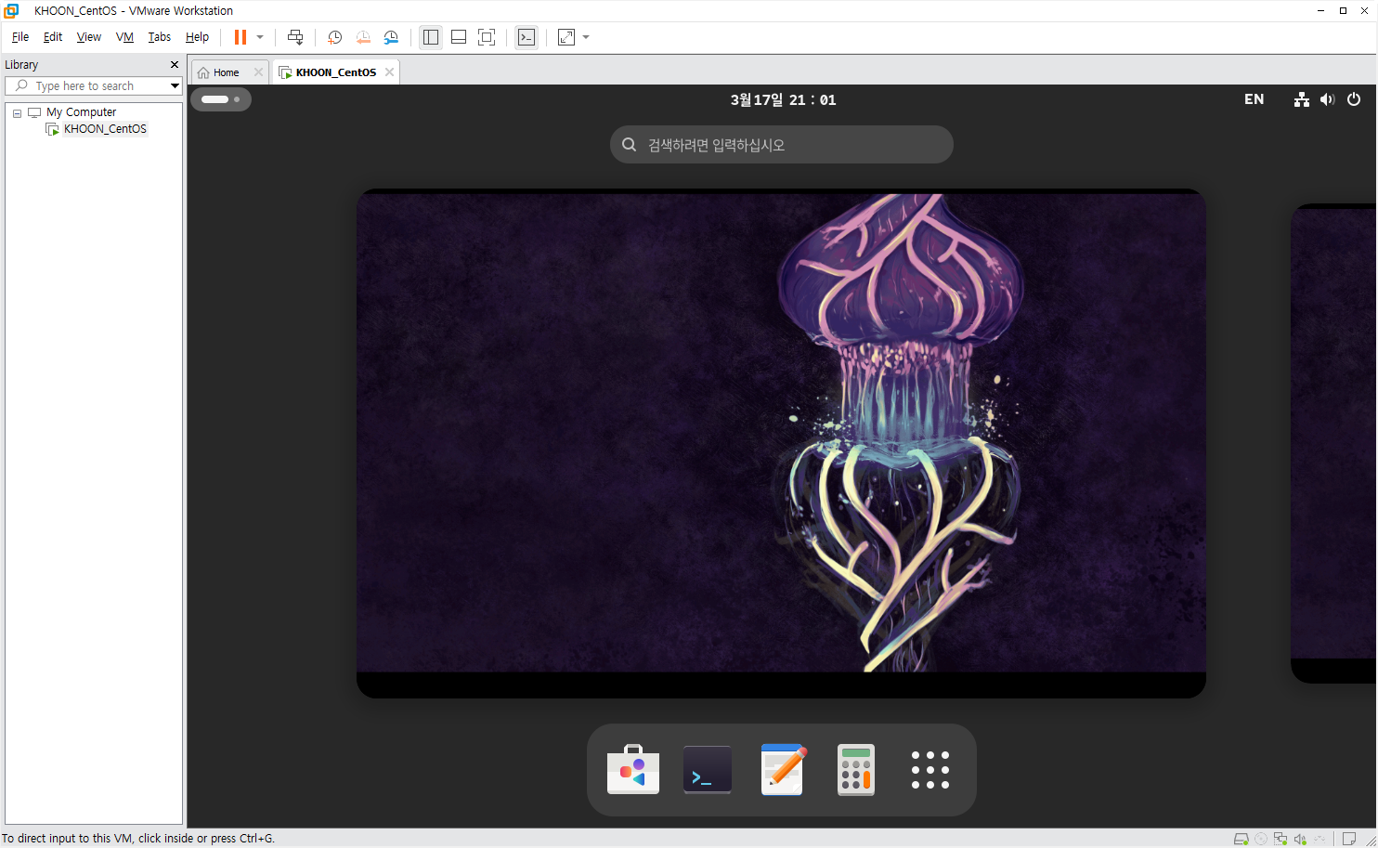
Task: Send Ctrl+Alt+Del to the virtual machine
Action: pyautogui.click(x=295, y=37)
